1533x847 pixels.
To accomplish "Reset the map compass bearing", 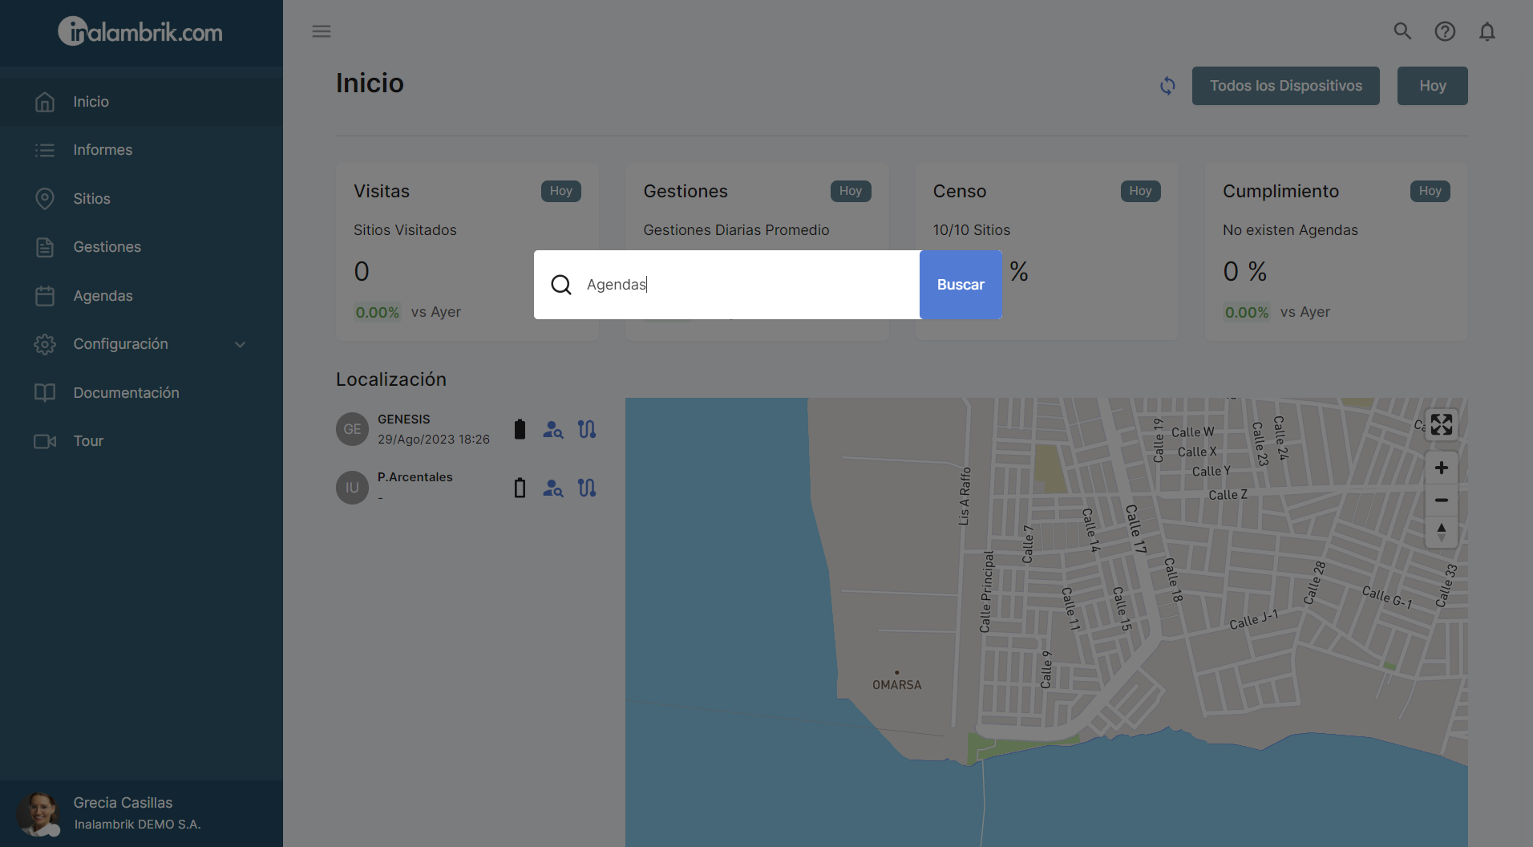I will 1442,532.
